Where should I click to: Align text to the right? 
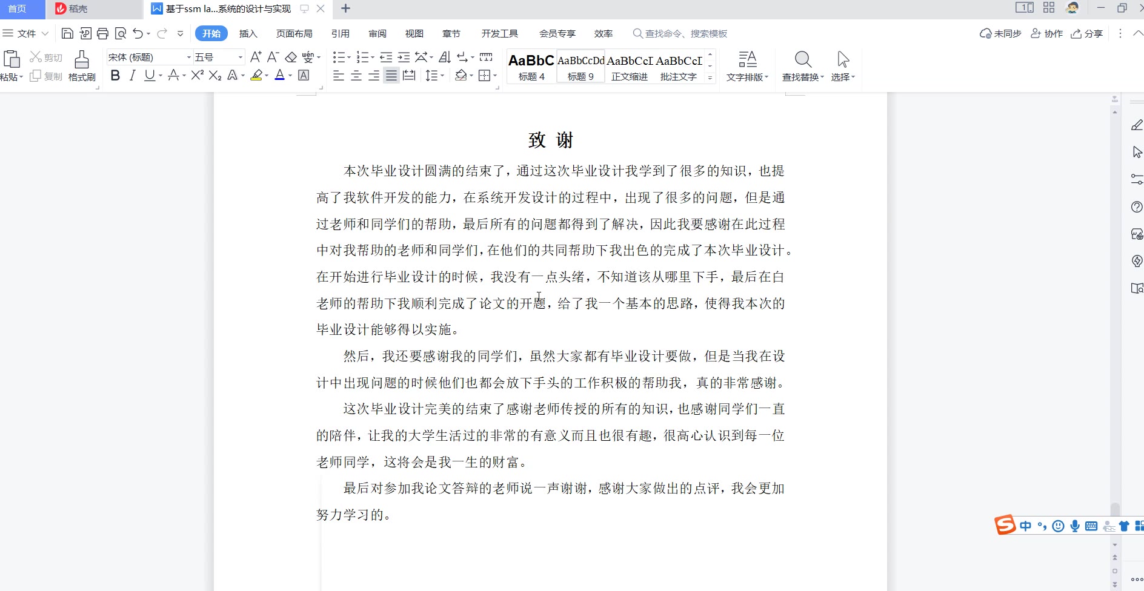[374, 76]
